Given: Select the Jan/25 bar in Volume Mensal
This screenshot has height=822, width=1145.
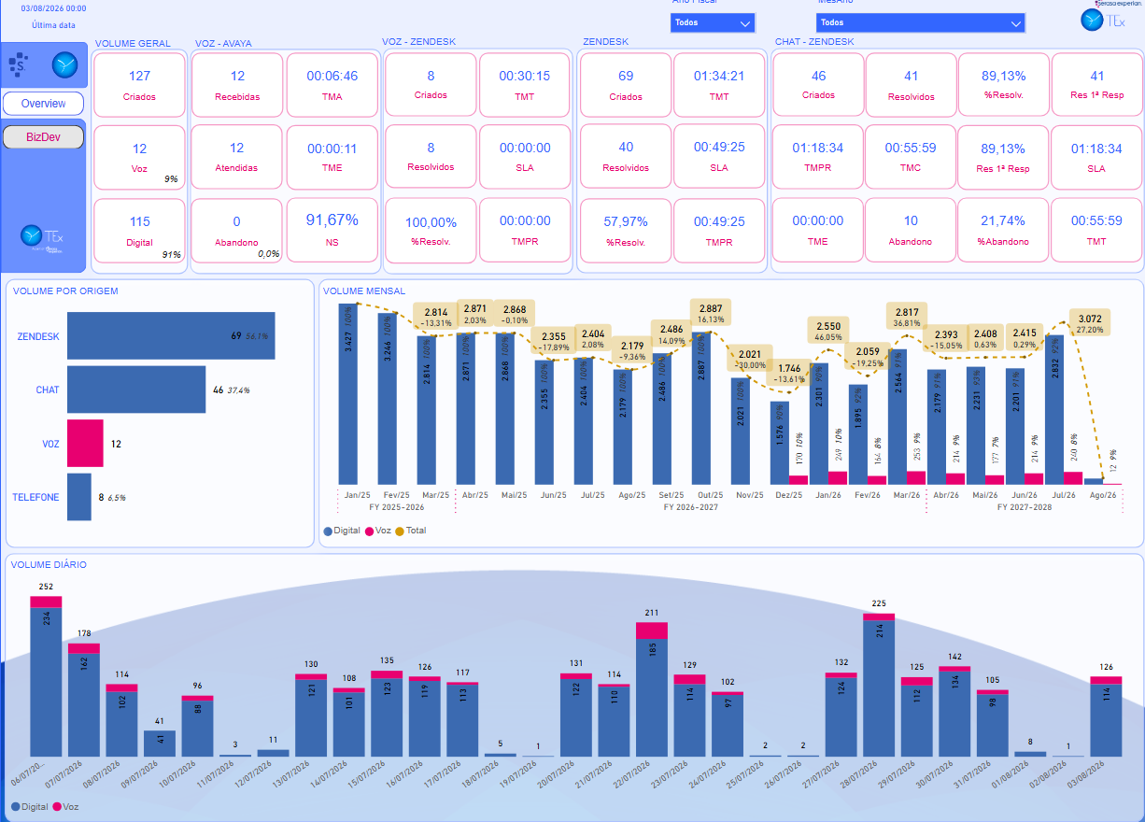Looking at the screenshot, I should click(348, 393).
